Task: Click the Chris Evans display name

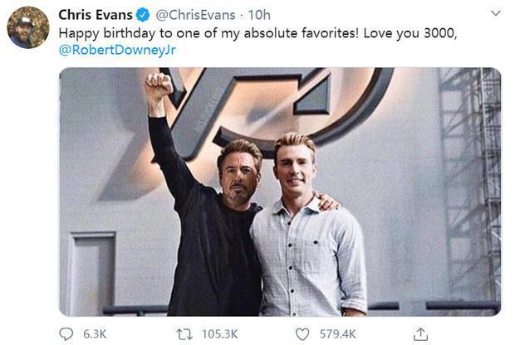Action: click(95, 15)
